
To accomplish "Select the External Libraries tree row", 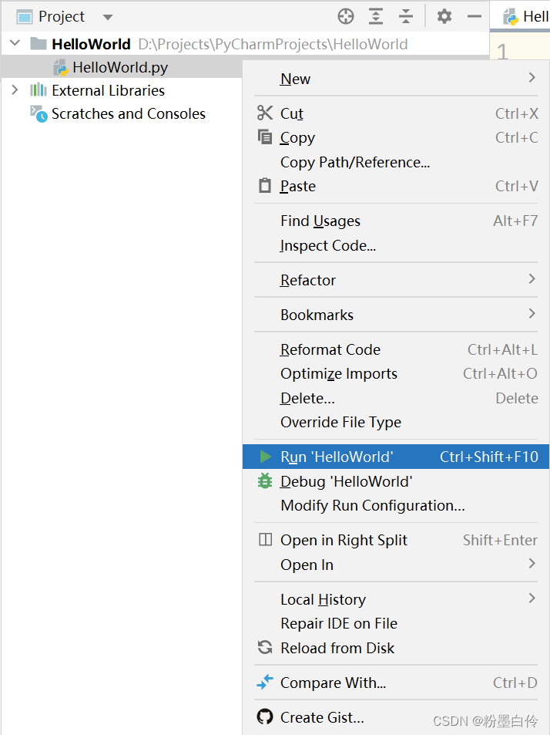I will click(122, 90).
